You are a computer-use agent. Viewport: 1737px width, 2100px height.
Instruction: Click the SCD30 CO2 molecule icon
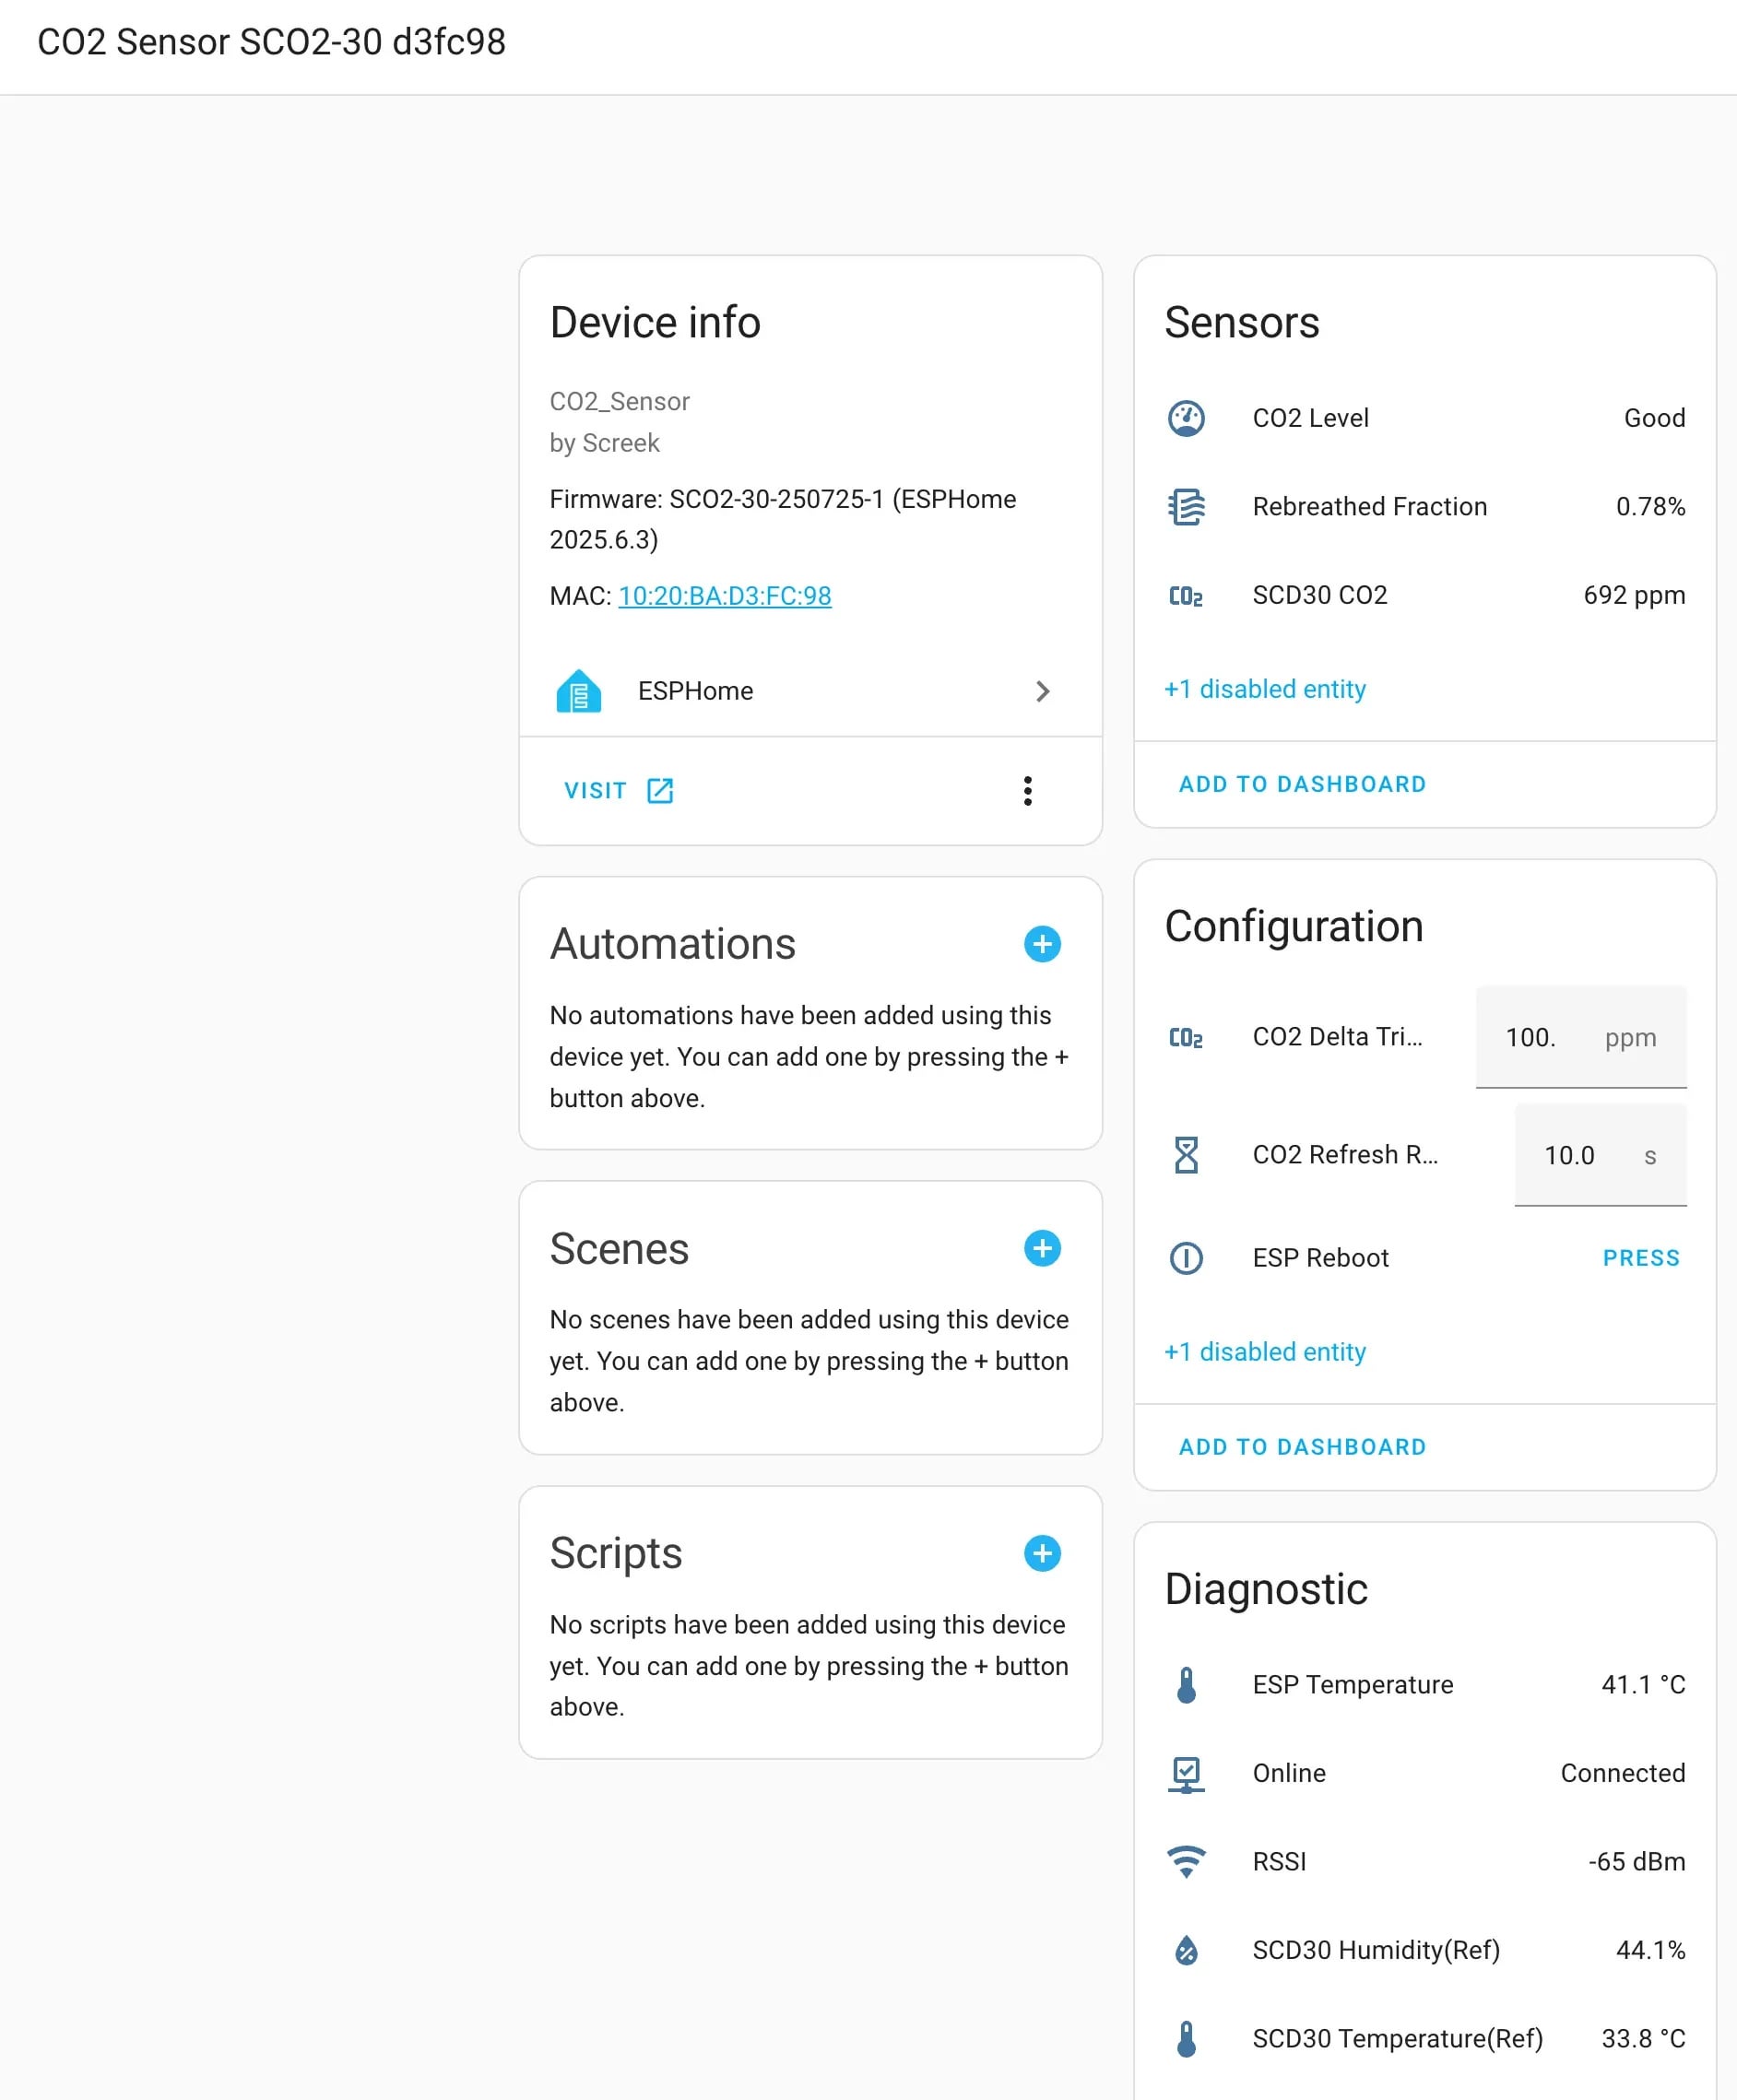coord(1186,596)
